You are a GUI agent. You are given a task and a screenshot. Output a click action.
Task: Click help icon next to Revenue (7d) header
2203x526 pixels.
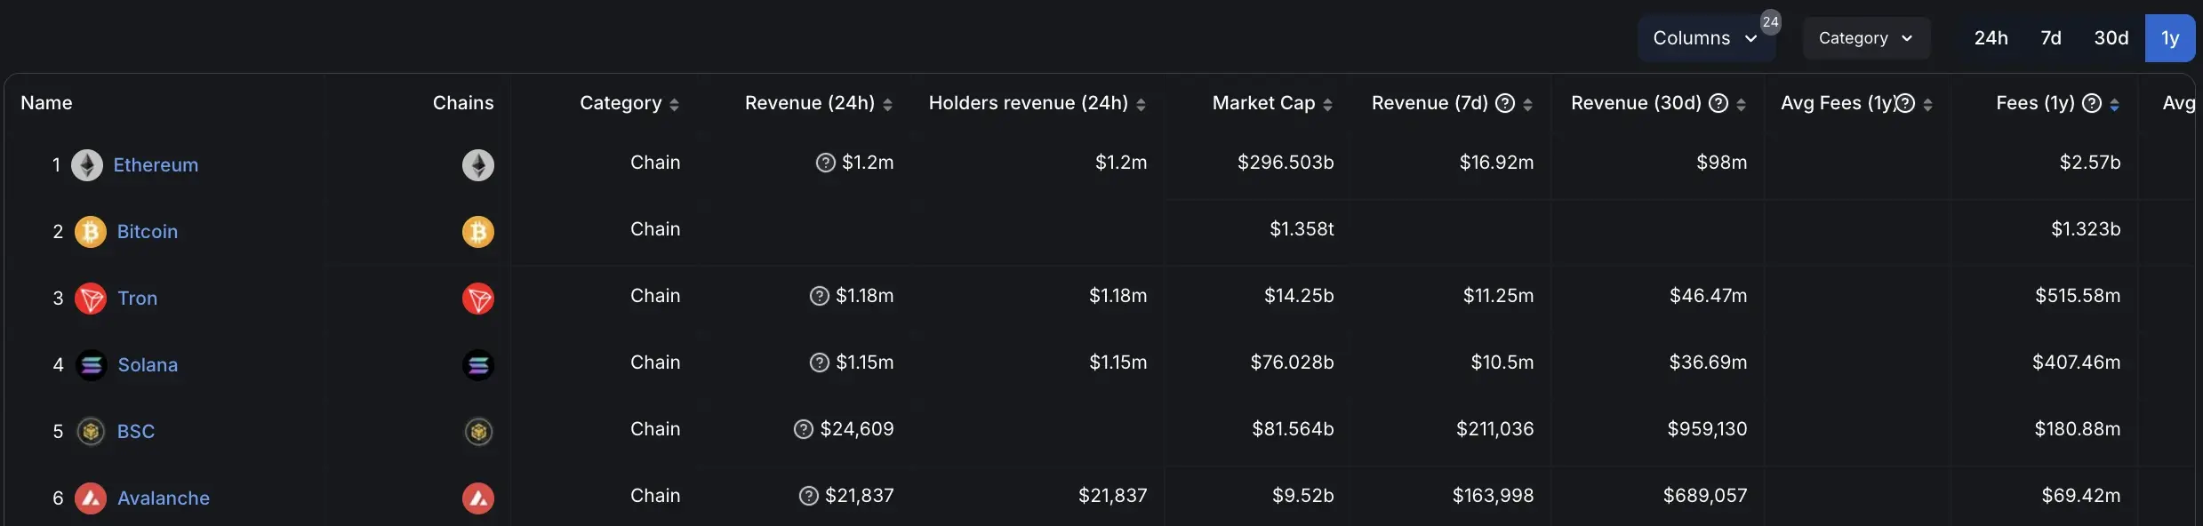[x=1505, y=103]
